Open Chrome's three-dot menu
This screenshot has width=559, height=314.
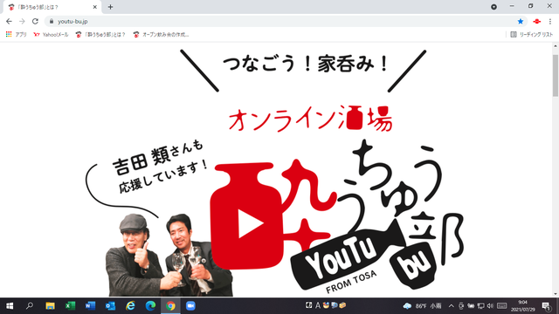550,21
